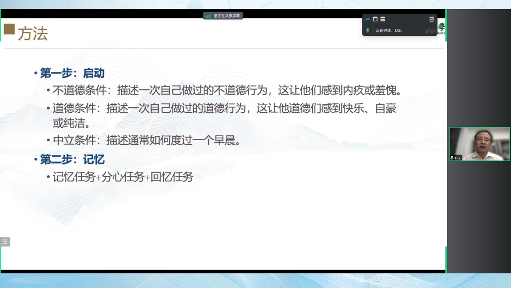Viewport: 511px width, 288px height.
Task: Click the green network signal strength icon
Action: [x=208, y=16]
